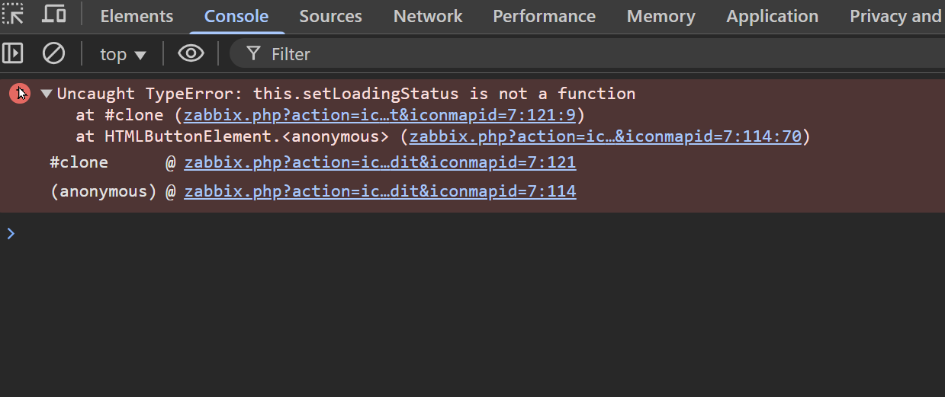Switch to the Elements tab

pos(137,16)
